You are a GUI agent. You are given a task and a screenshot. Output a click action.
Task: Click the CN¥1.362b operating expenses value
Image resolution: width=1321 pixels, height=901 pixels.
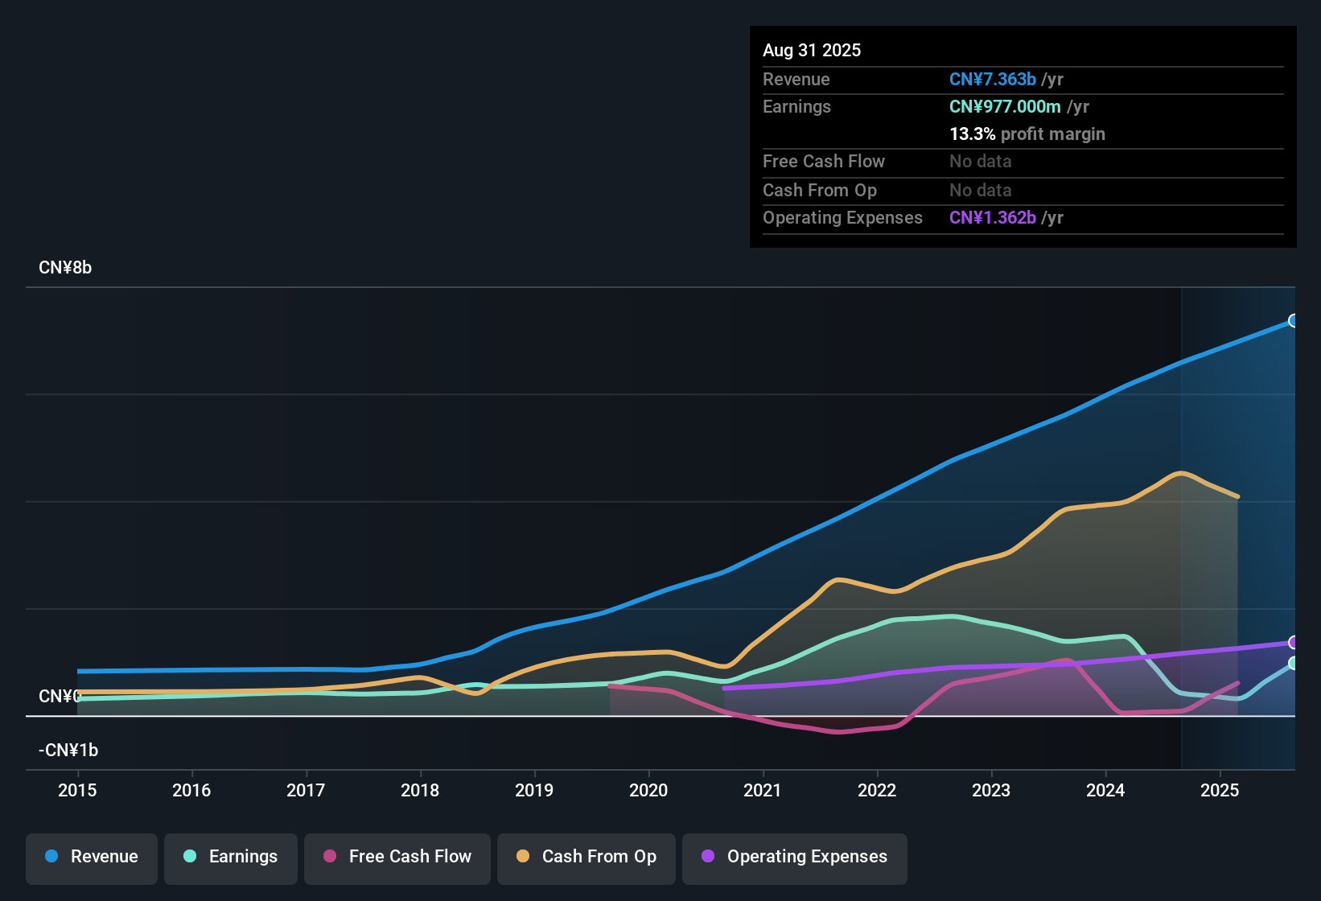pyautogui.click(x=992, y=217)
